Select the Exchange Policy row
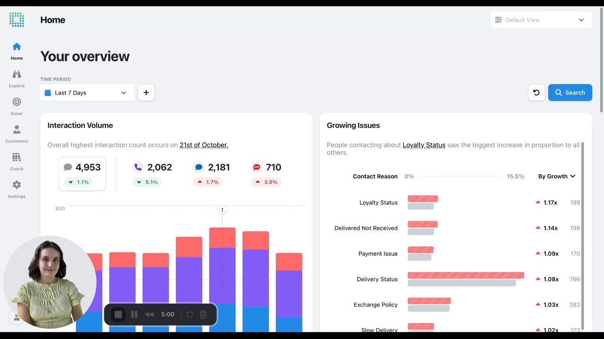 pos(453,305)
